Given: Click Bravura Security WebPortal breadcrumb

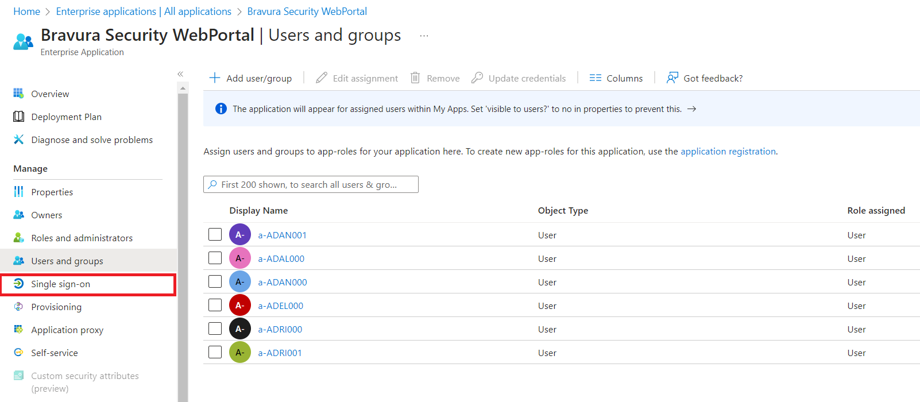Looking at the screenshot, I should tap(307, 11).
